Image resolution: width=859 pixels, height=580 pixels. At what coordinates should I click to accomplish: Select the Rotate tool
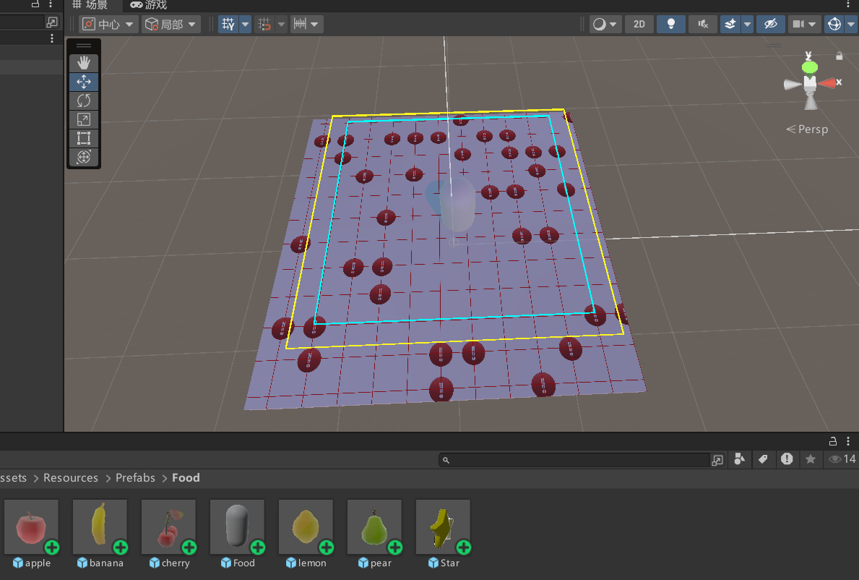[84, 101]
